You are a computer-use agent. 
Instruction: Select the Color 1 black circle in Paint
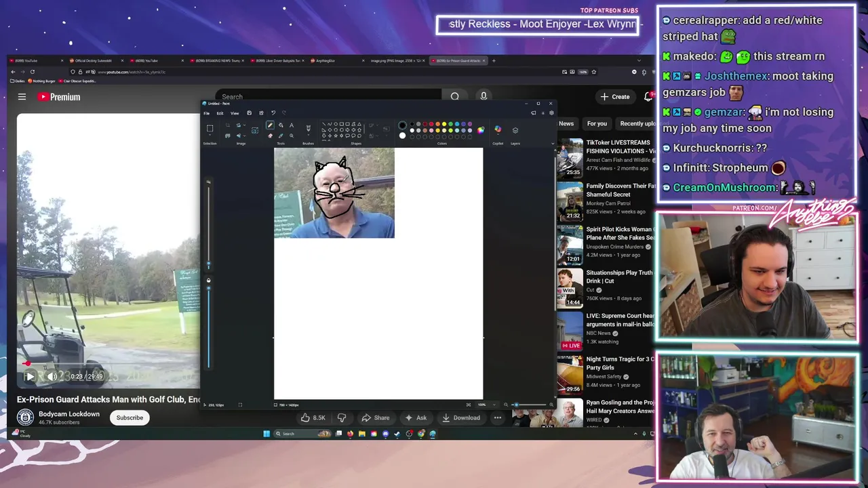[x=402, y=125]
